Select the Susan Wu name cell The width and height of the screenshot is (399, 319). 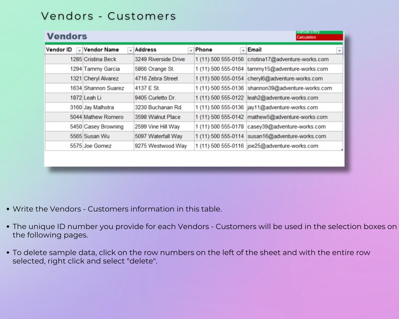[x=109, y=136]
